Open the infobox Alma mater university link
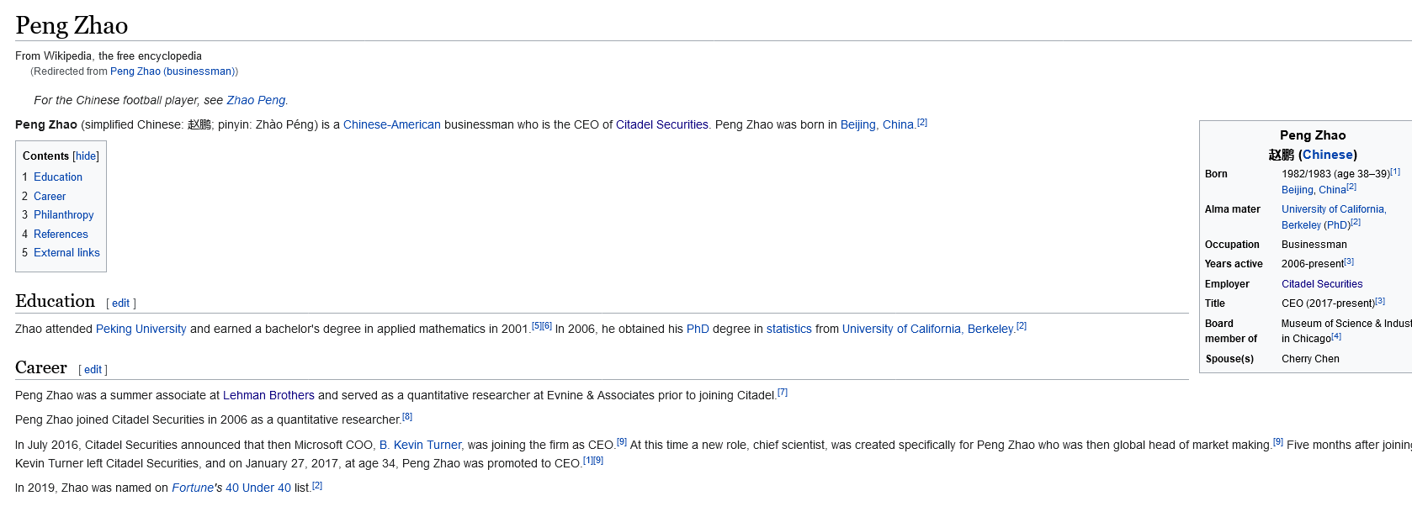Screen dimensions: 1412x517 pyautogui.click(x=1334, y=217)
